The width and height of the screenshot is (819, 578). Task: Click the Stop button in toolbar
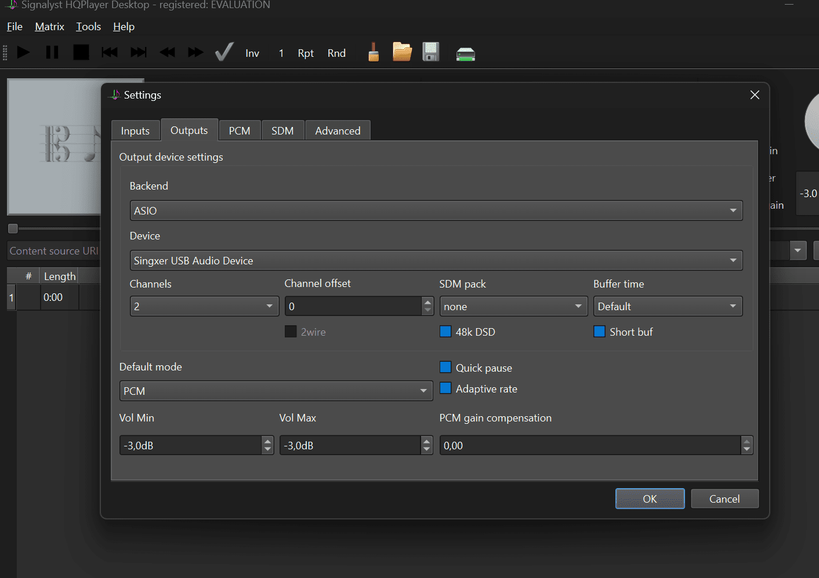[x=81, y=53]
